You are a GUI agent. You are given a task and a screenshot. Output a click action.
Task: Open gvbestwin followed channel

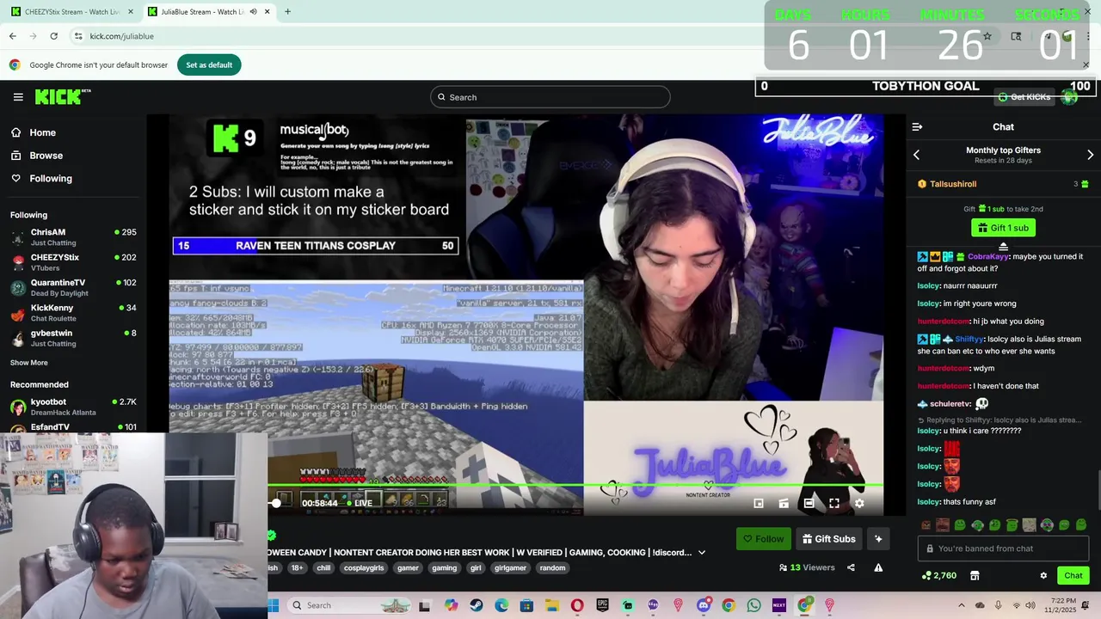tap(73, 338)
